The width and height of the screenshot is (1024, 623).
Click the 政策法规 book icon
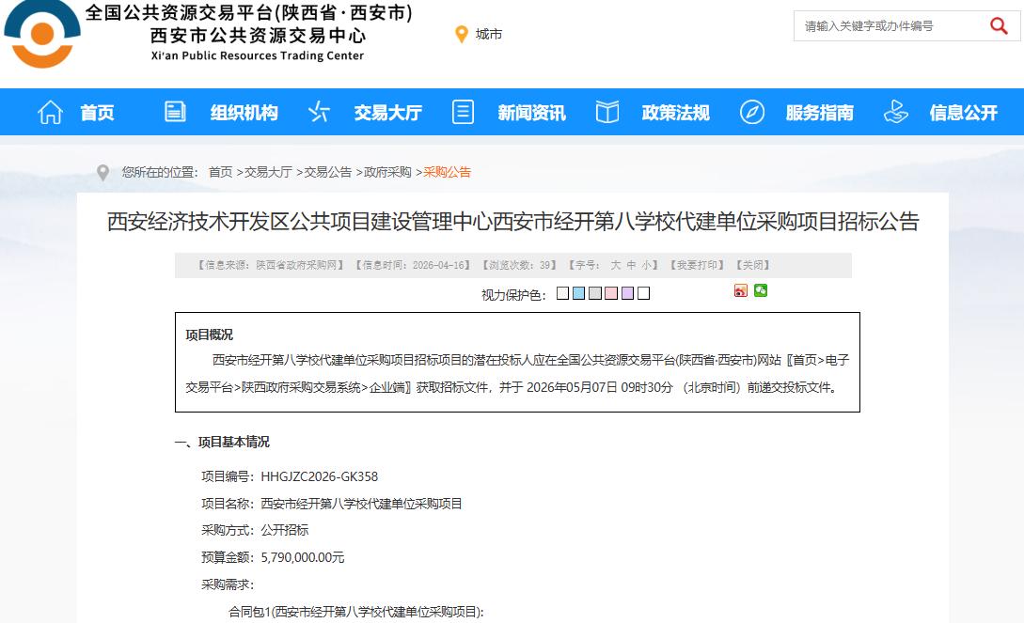click(x=607, y=111)
